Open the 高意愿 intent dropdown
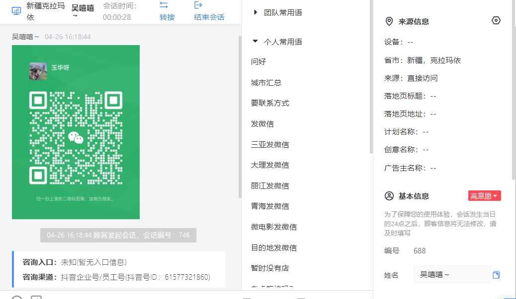This screenshot has height=299, width=516. (484, 196)
